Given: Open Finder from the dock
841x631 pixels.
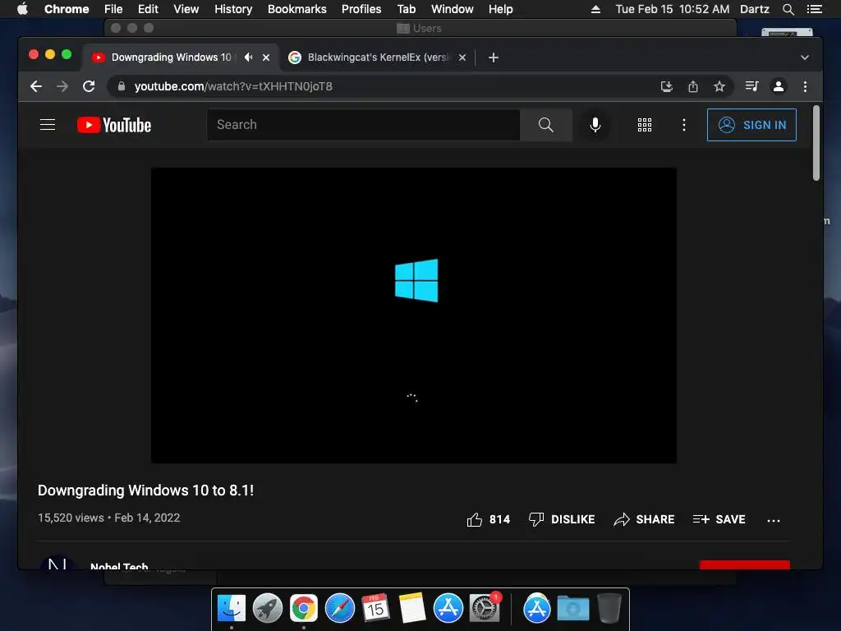Looking at the screenshot, I should tap(232, 609).
